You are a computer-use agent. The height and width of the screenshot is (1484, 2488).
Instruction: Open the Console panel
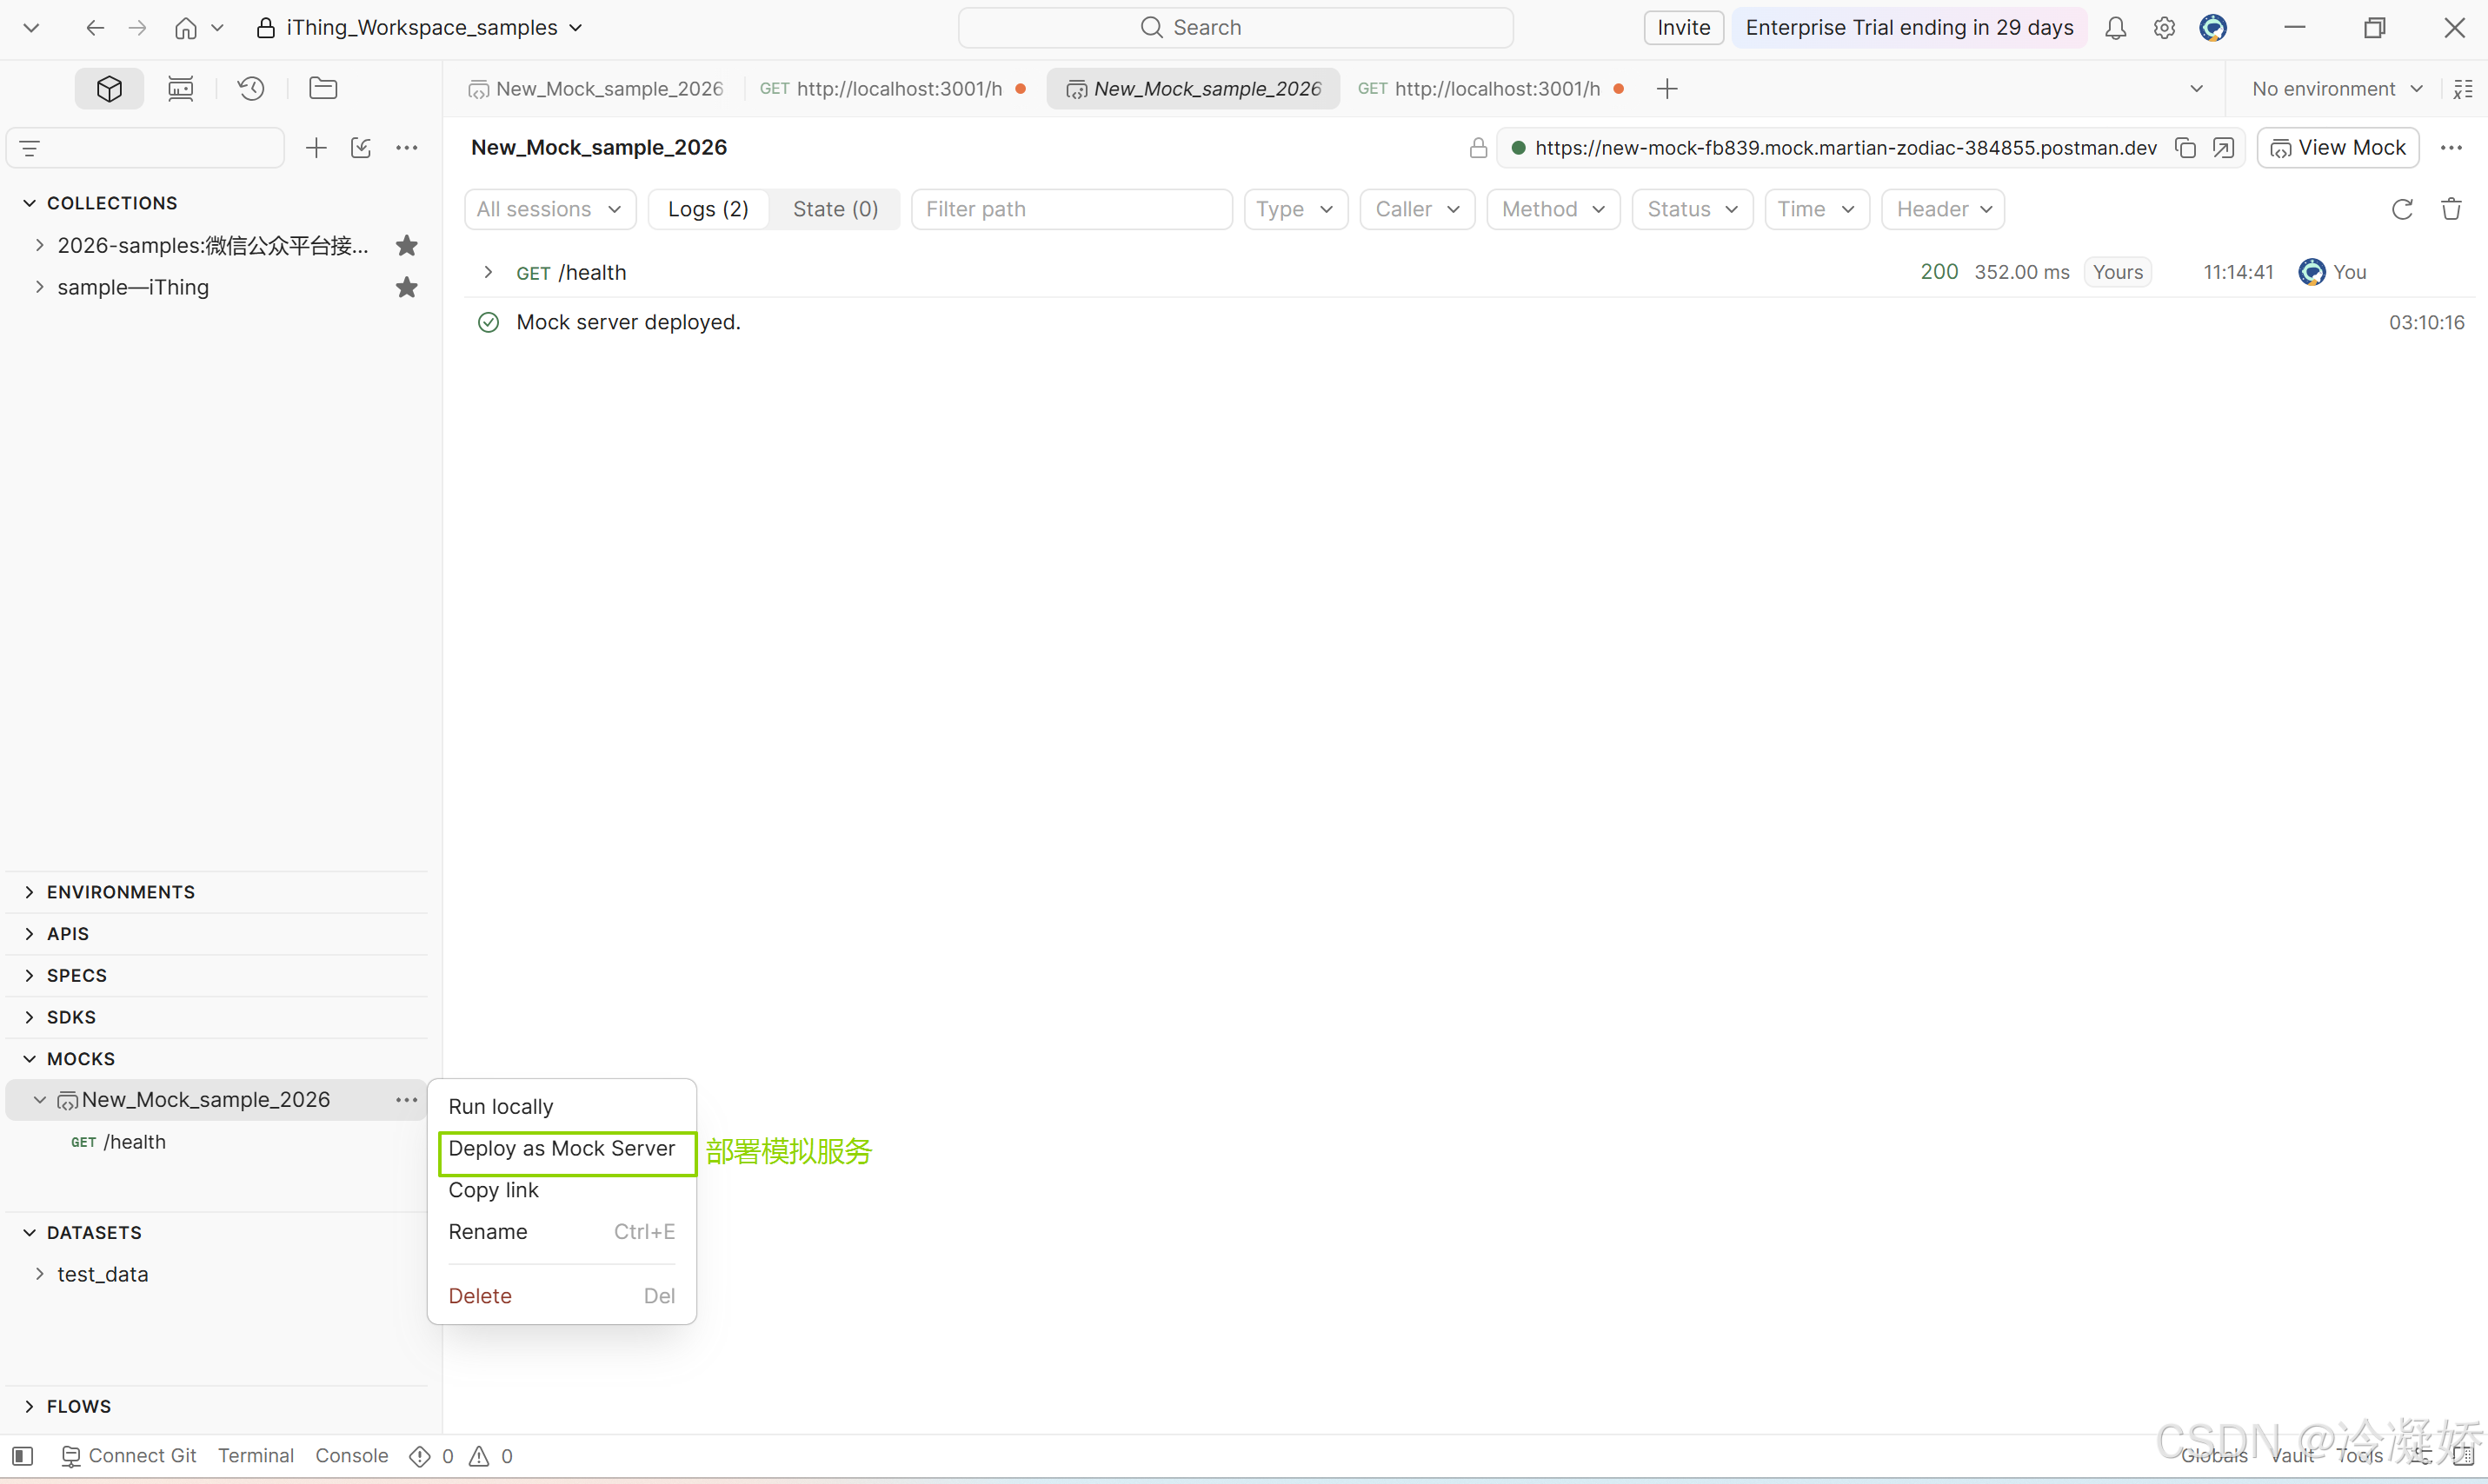pos(352,1456)
